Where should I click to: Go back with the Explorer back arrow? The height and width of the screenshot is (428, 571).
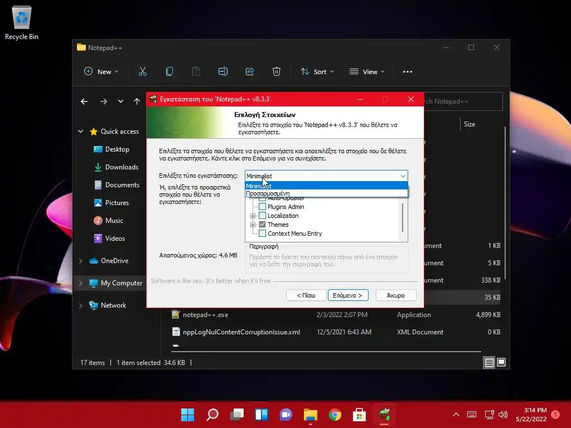[84, 101]
